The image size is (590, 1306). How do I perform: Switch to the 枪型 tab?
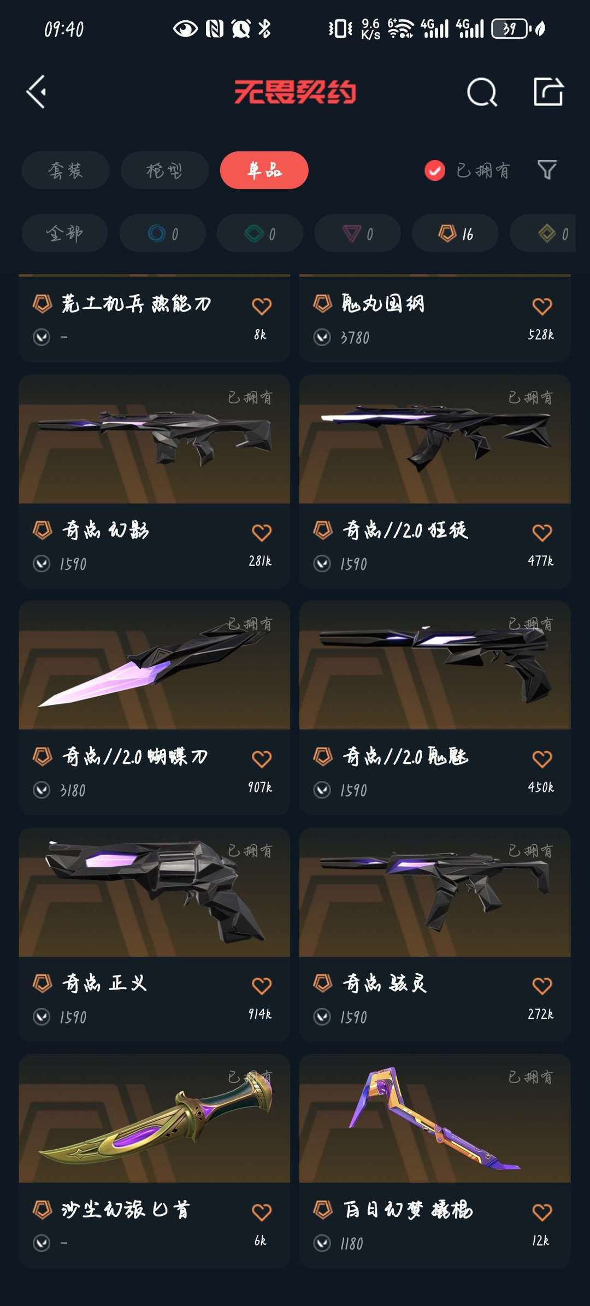pos(164,170)
